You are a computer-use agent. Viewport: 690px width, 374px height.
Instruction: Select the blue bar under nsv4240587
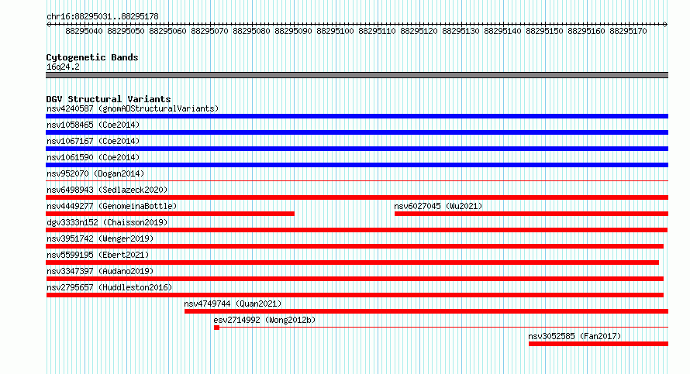coord(357,116)
